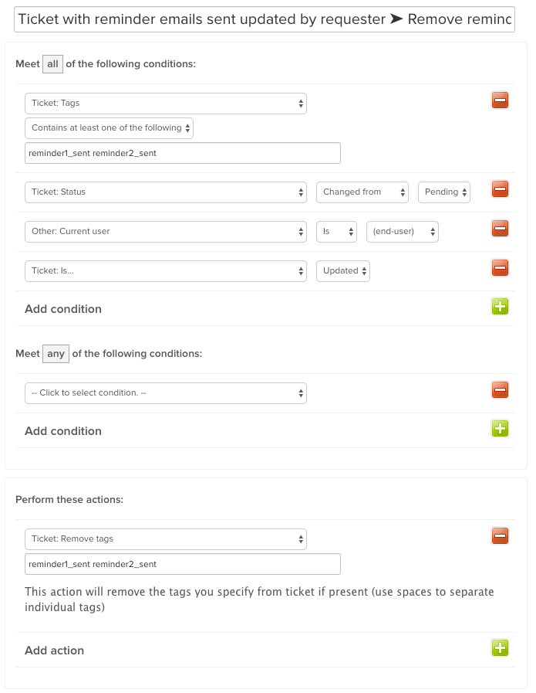Image resolution: width=536 pixels, height=693 pixels.
Task: Open 'Contains at least one of the following' dropdown
Action: point(109,128)
